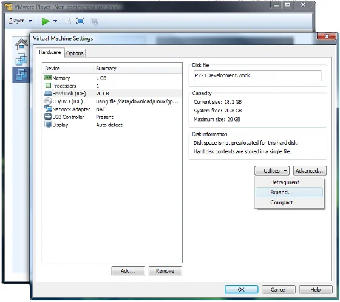Click the Cancel button
Viewport: 340px width, 302px height.
coord(279,290)
